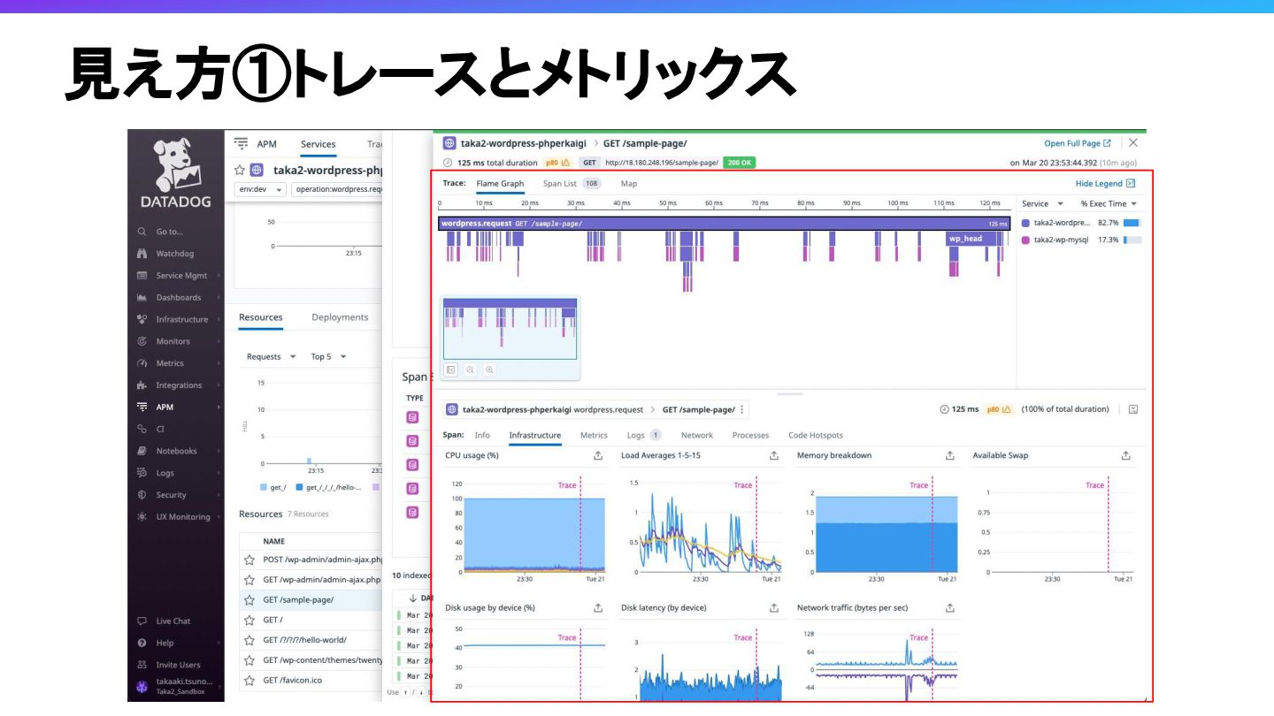Image resolution: width=1274 pixels, height=716 pixels.
Task: Click the flame graph minimap thumbnail
Action: [x=510, y=329]
